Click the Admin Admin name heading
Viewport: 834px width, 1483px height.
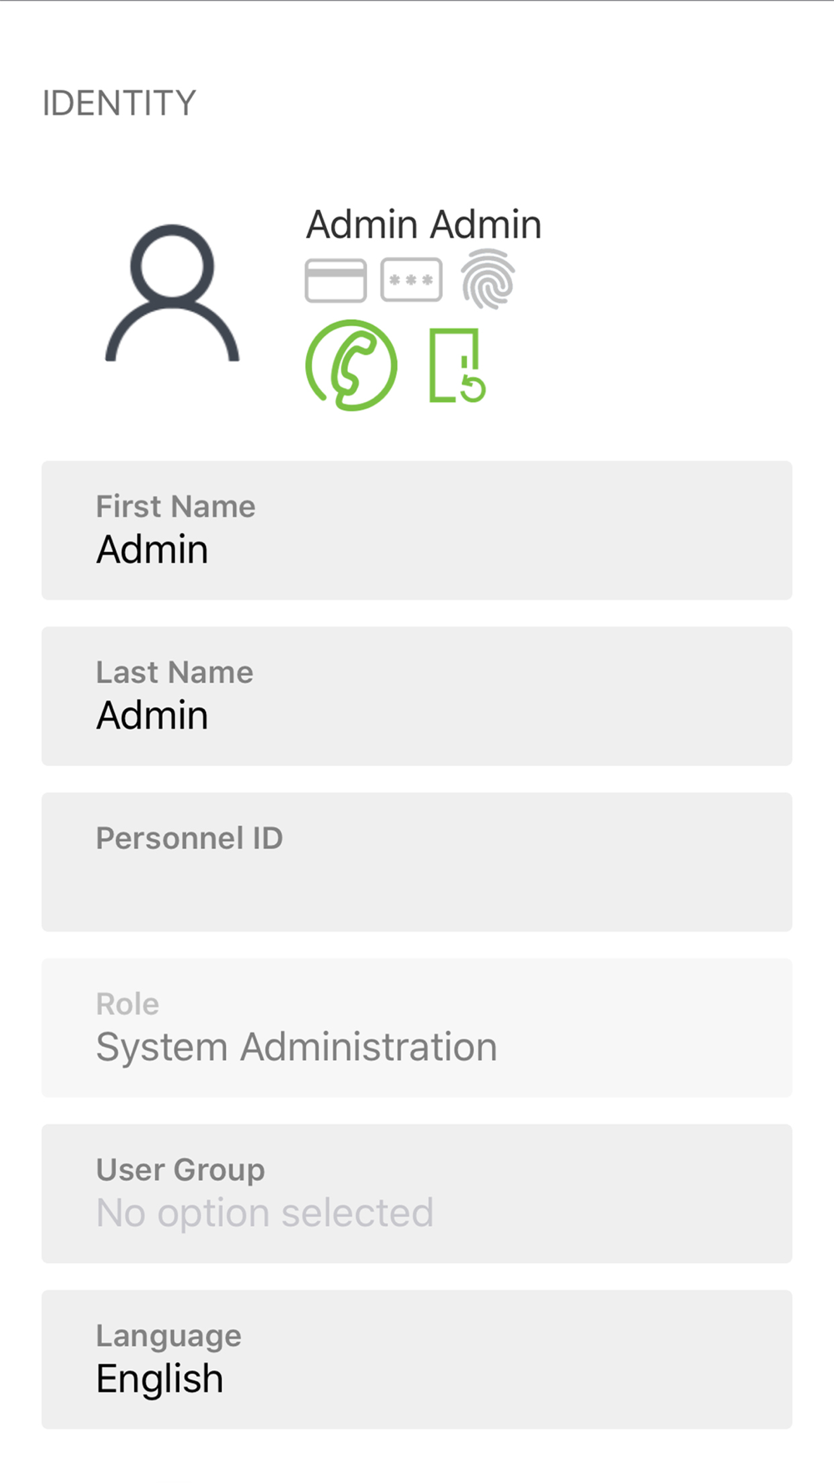(x=424, y=224)
